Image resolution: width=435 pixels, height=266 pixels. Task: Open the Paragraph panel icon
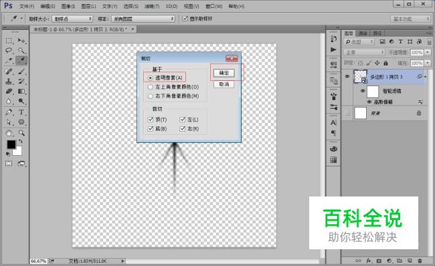tap(333, 133)
